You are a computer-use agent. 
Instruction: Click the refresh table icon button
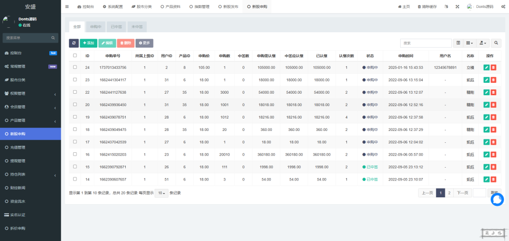[74, 43]
